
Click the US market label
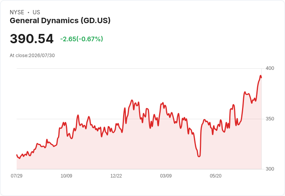click(x=36, y=12)
